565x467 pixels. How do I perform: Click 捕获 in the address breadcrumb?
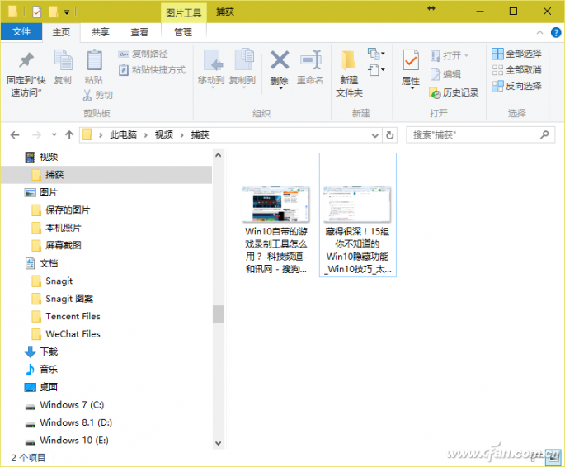(x=200, y=135)
